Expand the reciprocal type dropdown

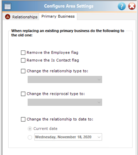tap(65, 102)
